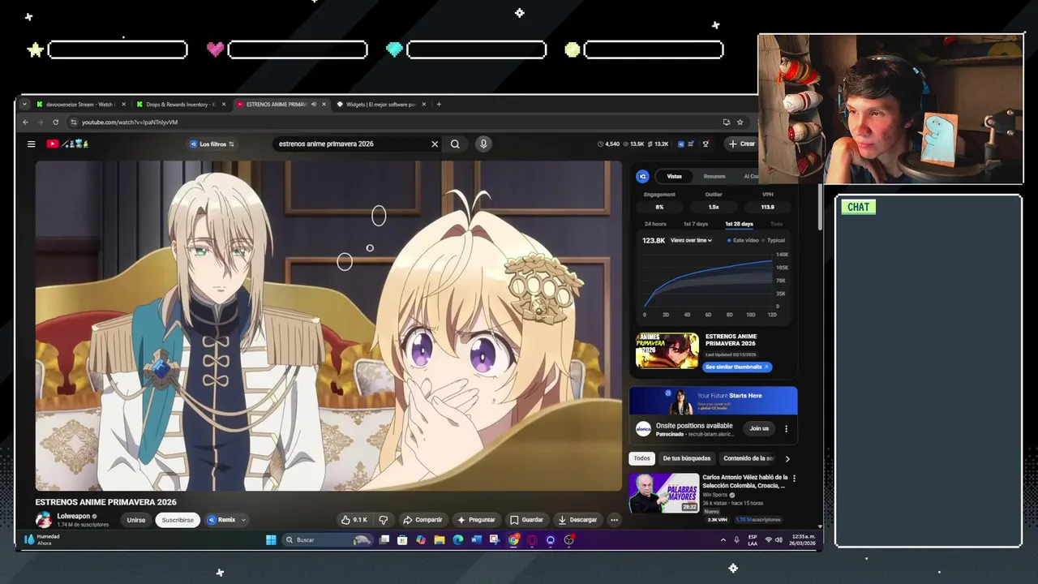Clear the search box with the X

coord(435,144)
